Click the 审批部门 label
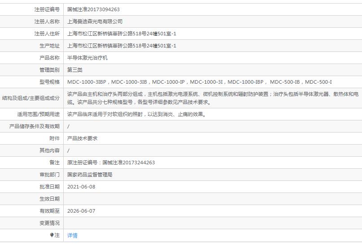Viewport: 362px width, 244px height. 49,175
